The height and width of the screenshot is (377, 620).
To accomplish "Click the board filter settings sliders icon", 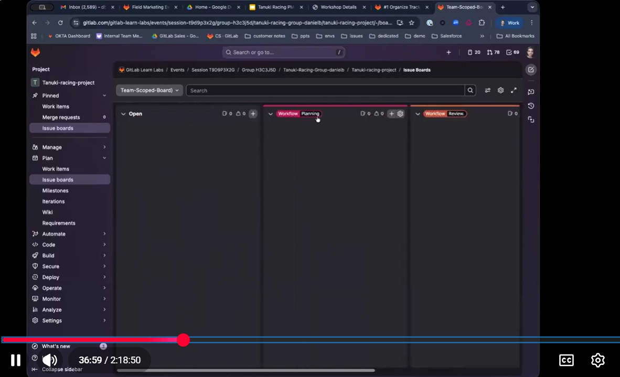I will (x=487, y=90).
